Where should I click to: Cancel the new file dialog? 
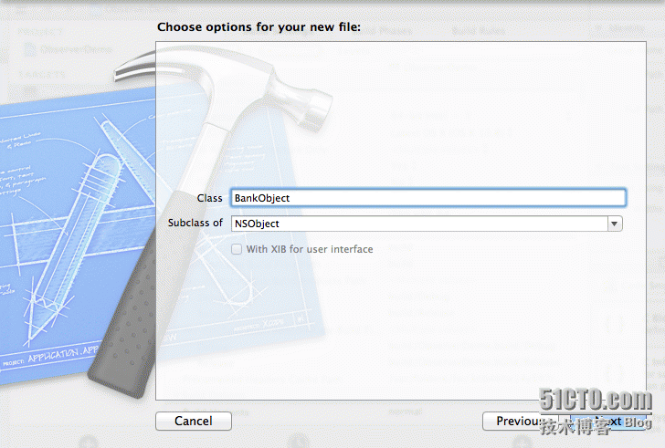194,421
